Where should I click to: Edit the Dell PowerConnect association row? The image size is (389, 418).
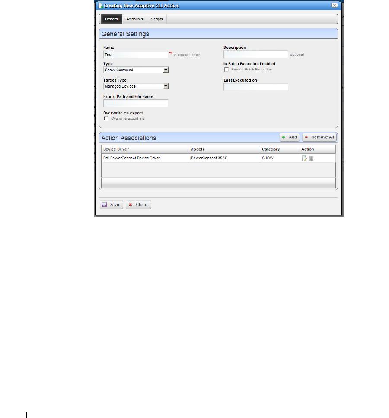click(304, 158)
